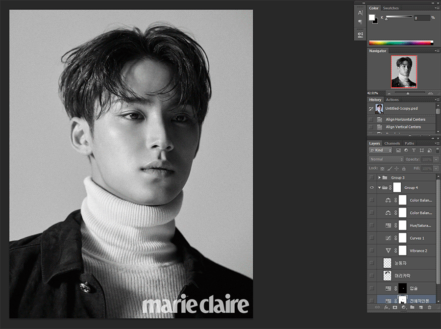Collapse the Group 4 folder
Viewport: 441px width, 329px height.
click(379, 187)
